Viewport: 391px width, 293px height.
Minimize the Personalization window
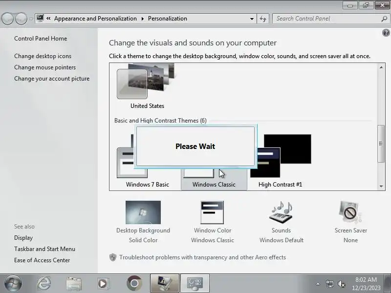click(350, 5)
